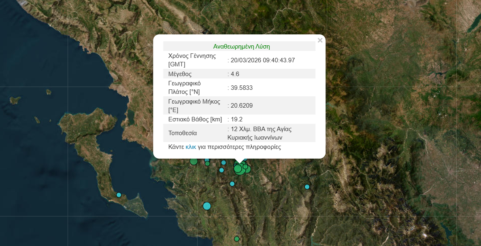Screen dimensions: 481x246
Task: Click the cyan earthquake marker on Corfu island
Action: [x=119, y=195]
